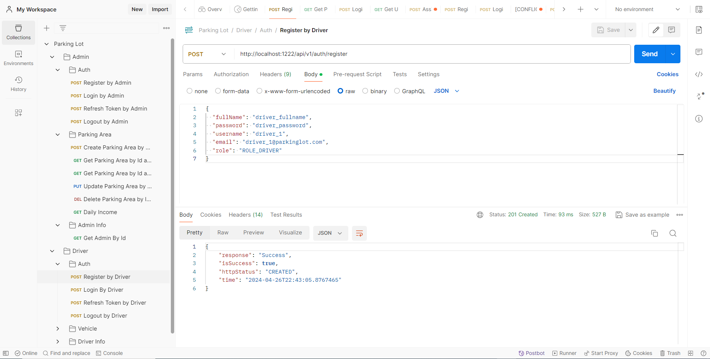The image size is (710, 359).
Task: Click the Send button
Action: coord(650,54)
